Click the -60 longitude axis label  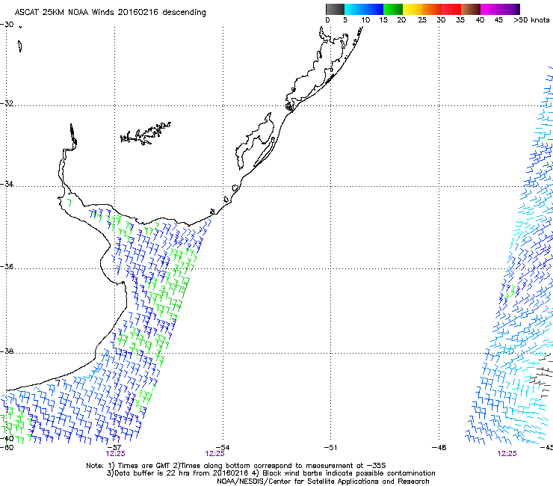tap(7, 447)
